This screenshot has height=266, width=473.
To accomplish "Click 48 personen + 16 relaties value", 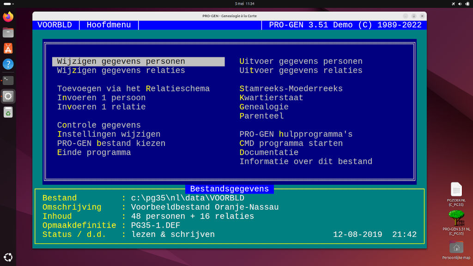I will tap(193, 216).
